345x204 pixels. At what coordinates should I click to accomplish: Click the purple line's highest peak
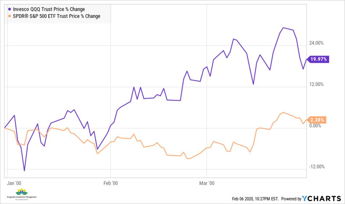[283, 28]
